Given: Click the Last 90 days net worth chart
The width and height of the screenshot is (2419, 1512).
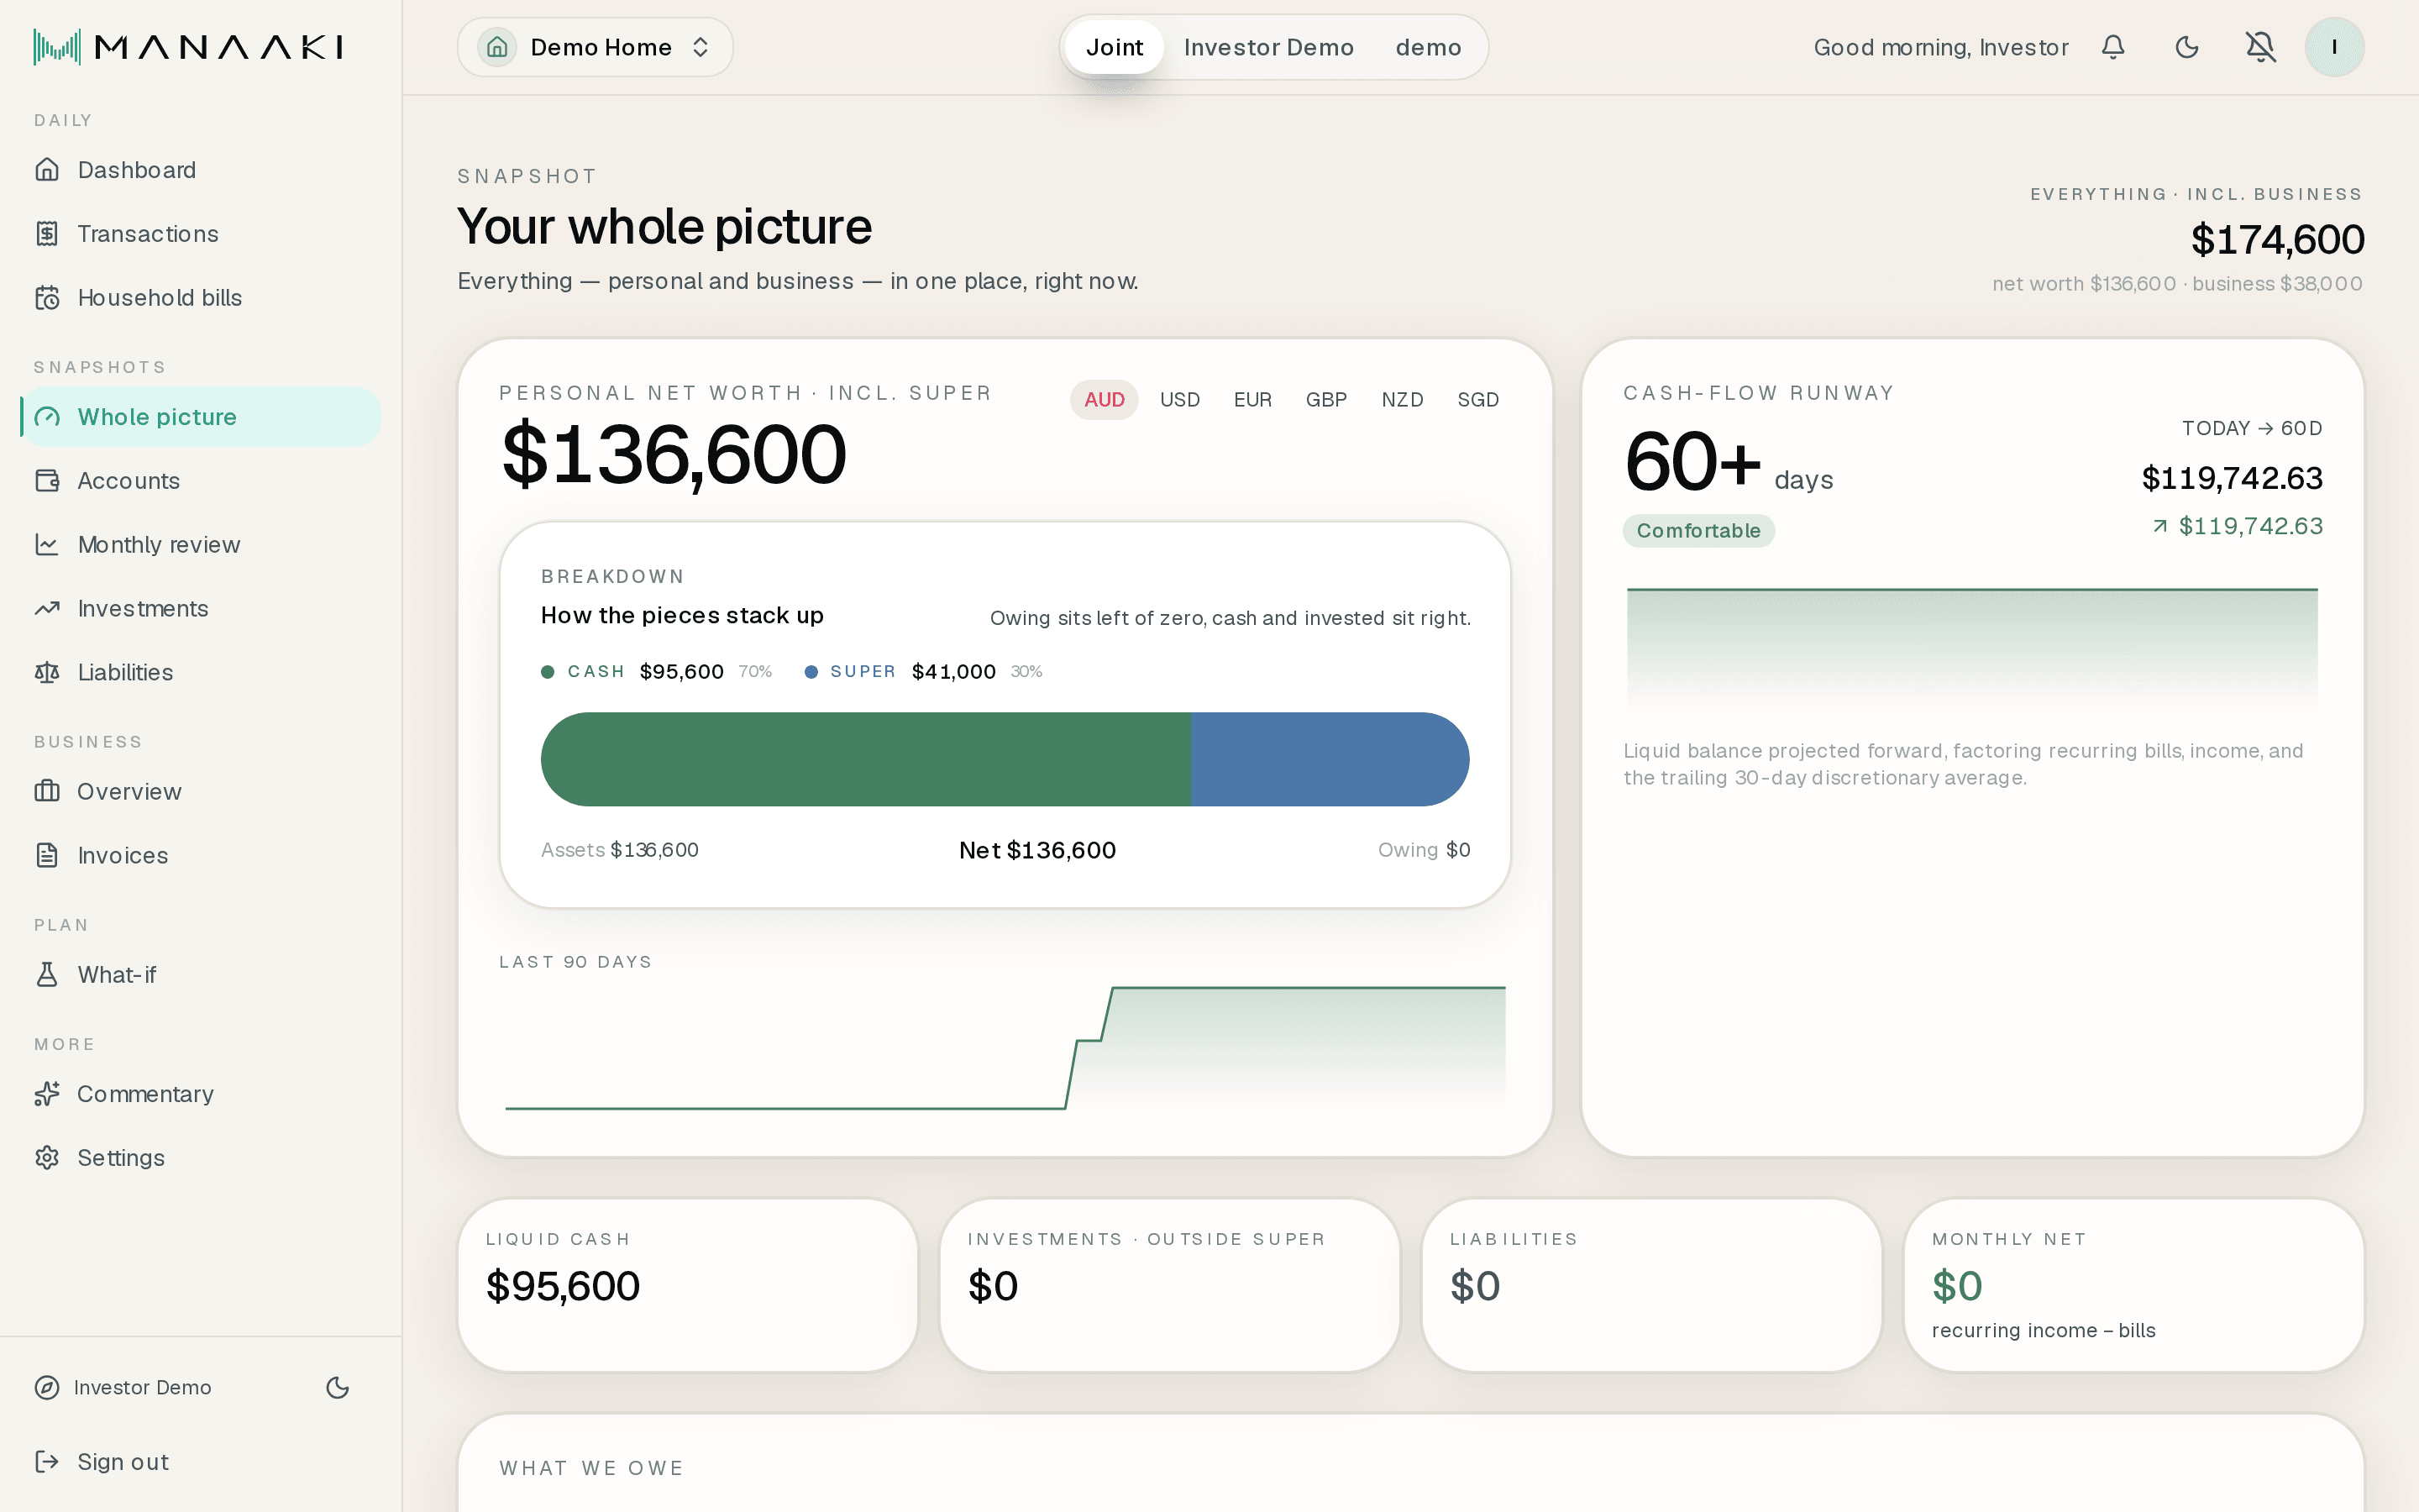Looking at the screenshot, I should (x=1005, y=1048).
